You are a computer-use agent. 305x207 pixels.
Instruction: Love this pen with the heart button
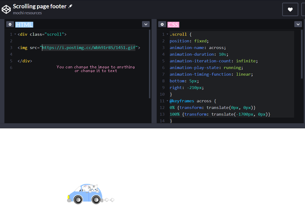click(x=290, y=10)
